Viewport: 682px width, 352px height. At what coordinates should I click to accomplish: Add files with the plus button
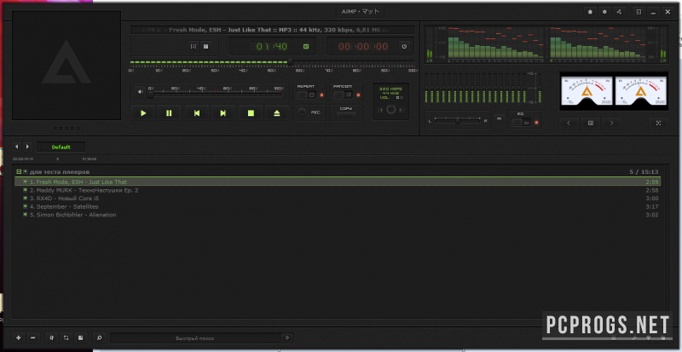click(18, 338)
